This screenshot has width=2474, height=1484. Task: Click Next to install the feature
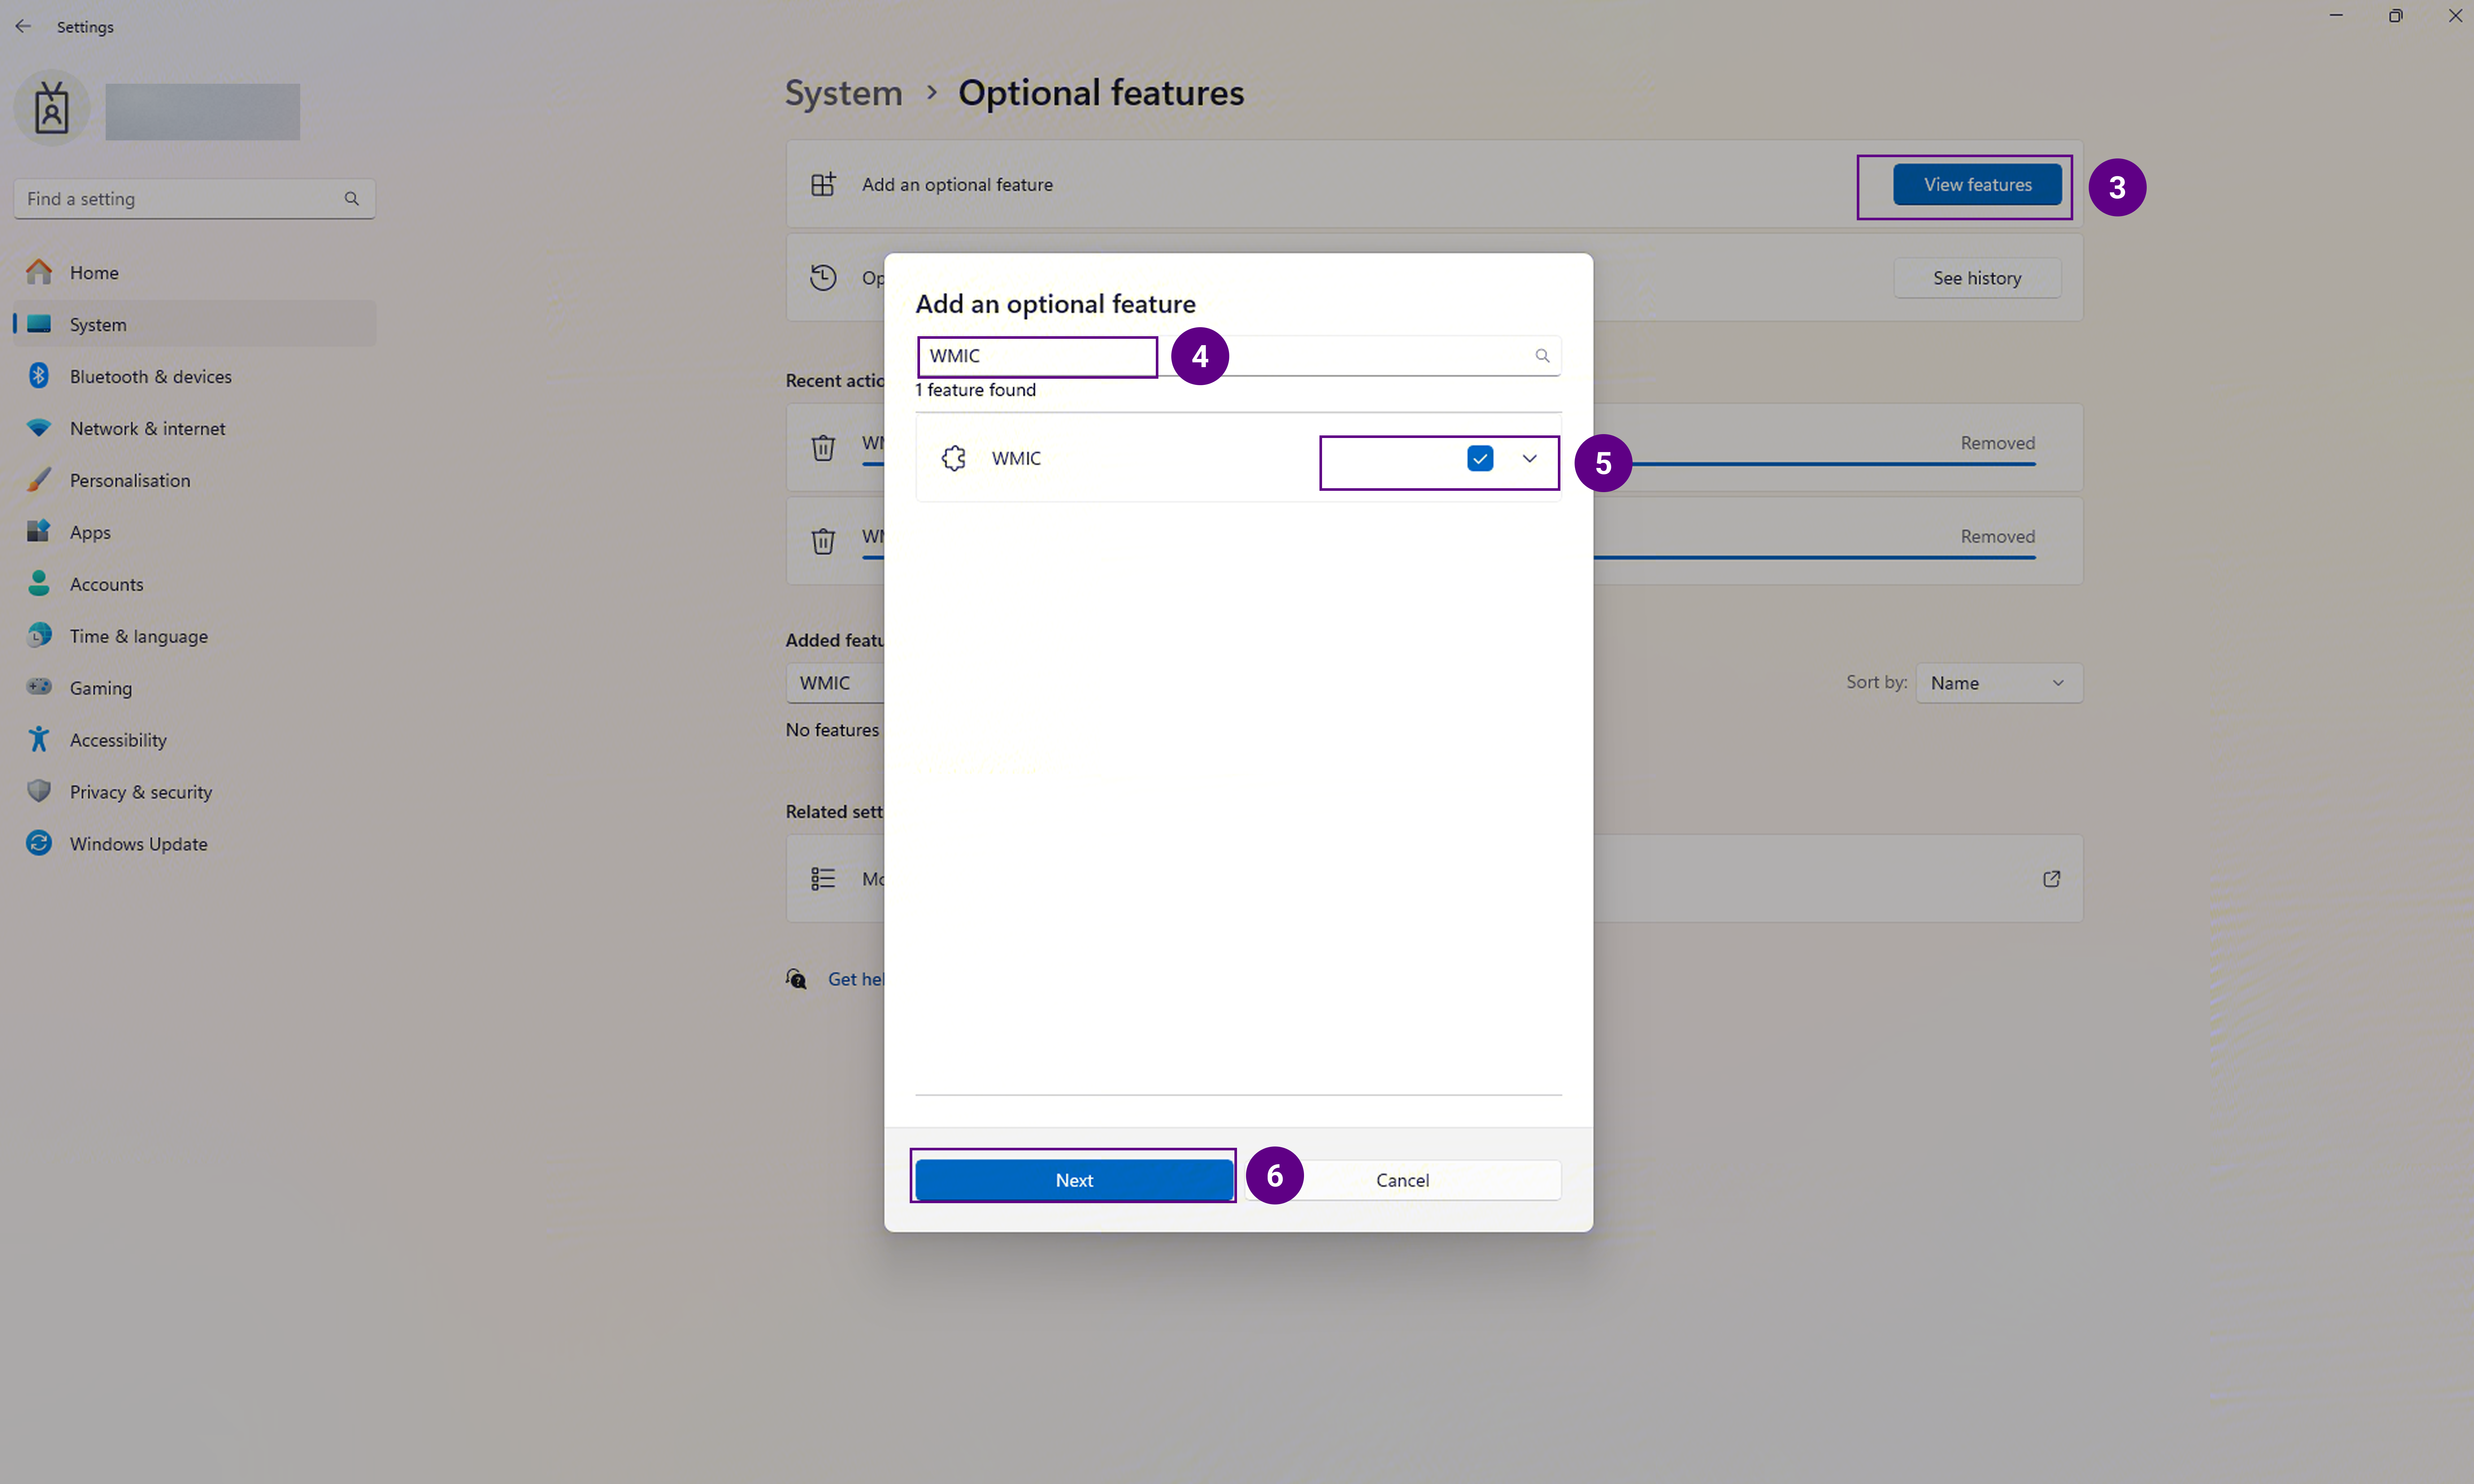[x=1074, y=1180]
